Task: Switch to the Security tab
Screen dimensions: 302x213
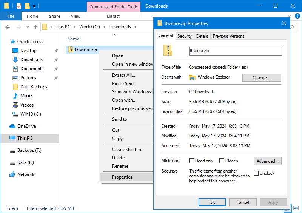Action: 185,36
